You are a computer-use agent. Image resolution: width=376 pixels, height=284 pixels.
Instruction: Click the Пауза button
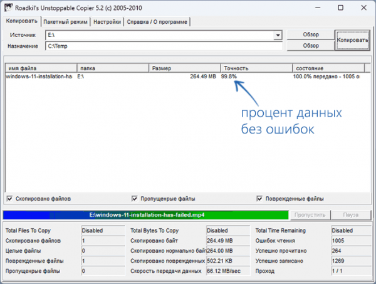click(x=350, y=215)
